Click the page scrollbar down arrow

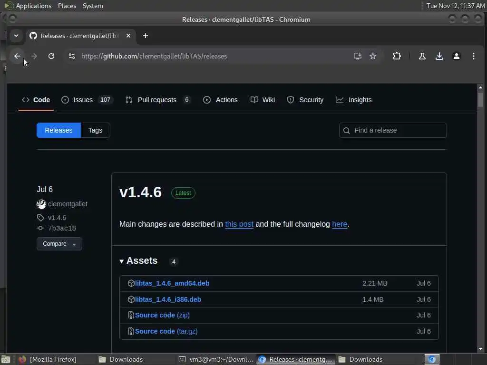tap(480, 349)
